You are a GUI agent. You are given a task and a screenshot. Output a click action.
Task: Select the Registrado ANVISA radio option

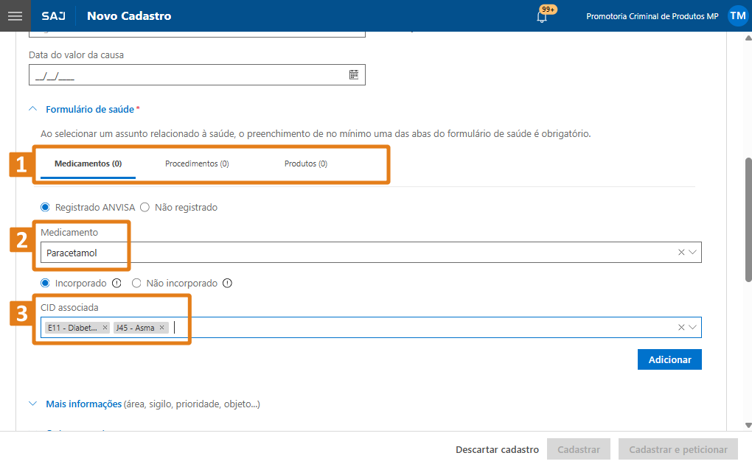(45, 207)
